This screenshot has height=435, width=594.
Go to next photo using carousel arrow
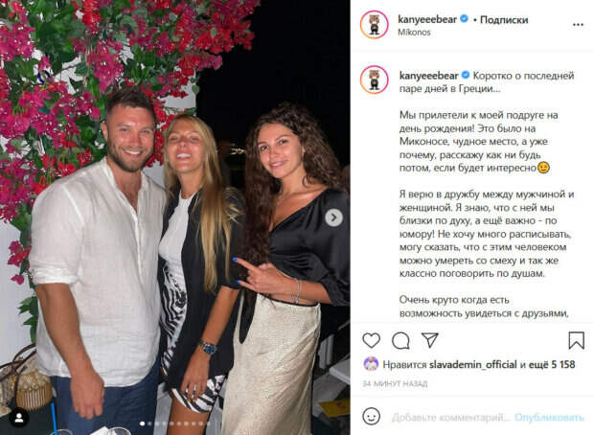[x=333, y=217]
